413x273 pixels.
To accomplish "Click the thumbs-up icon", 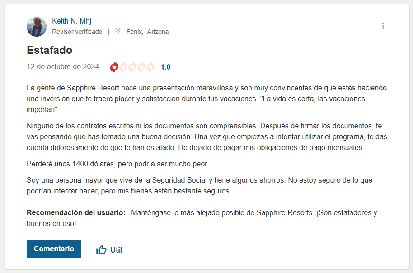I will 101,249.
